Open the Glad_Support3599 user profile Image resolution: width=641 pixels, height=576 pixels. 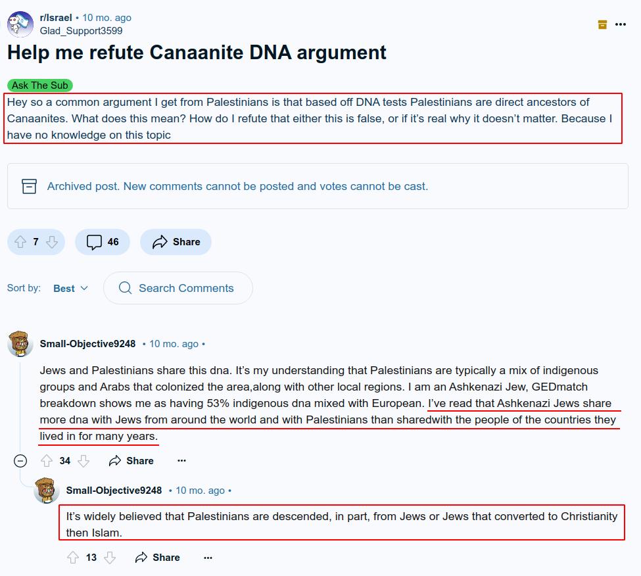coord(81,30)
